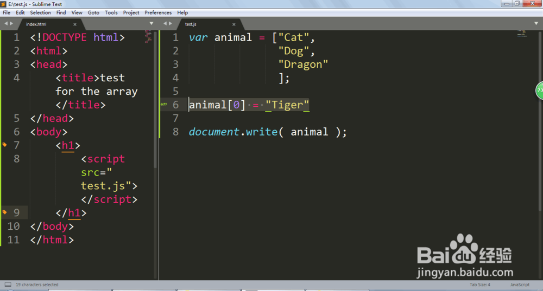The image size is (543, 291).
Task: Click the "Cat" string
Action: 294,37
